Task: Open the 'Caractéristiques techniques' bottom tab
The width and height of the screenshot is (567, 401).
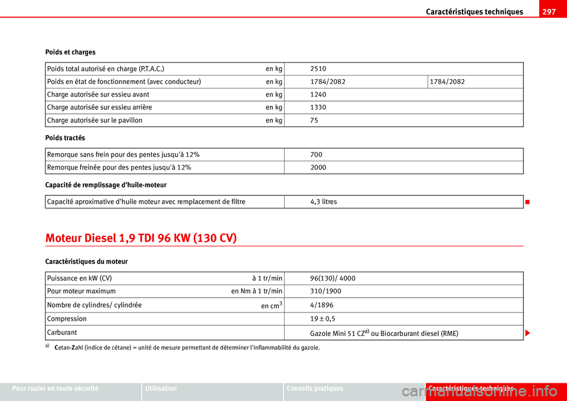Action: (x=496, y=392)
